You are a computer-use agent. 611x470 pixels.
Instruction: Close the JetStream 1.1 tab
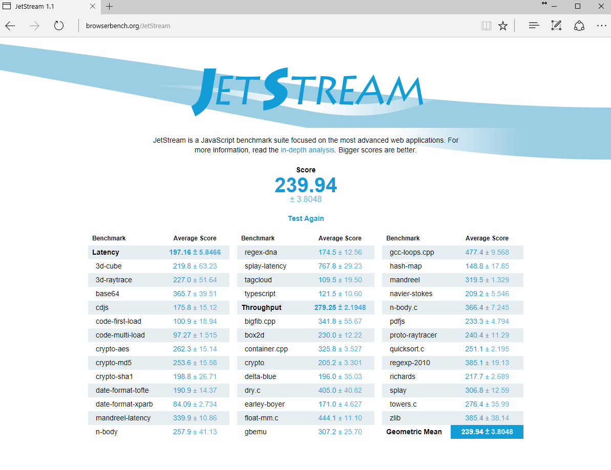point(93,7)
